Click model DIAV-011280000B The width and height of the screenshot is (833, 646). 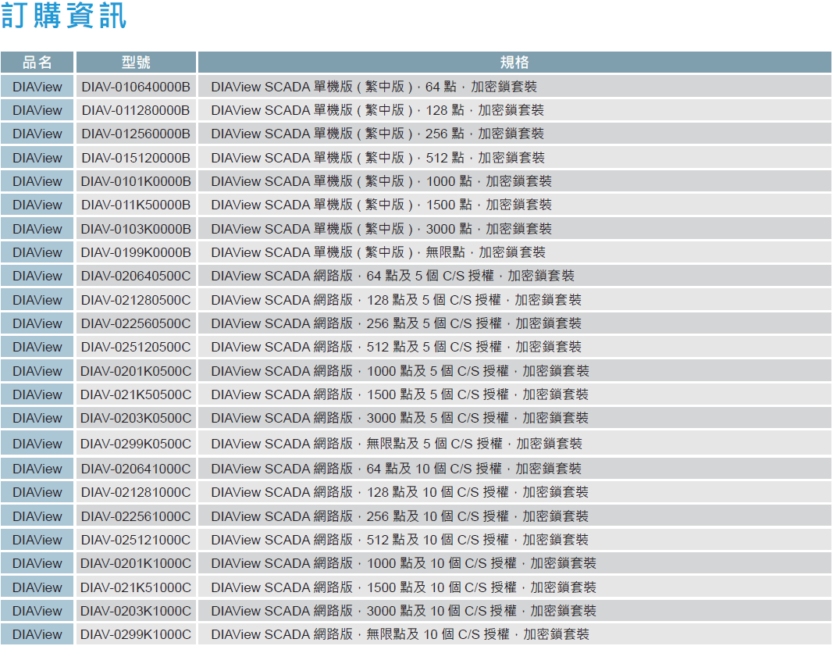pyautogui.click(x=136, y=110)
